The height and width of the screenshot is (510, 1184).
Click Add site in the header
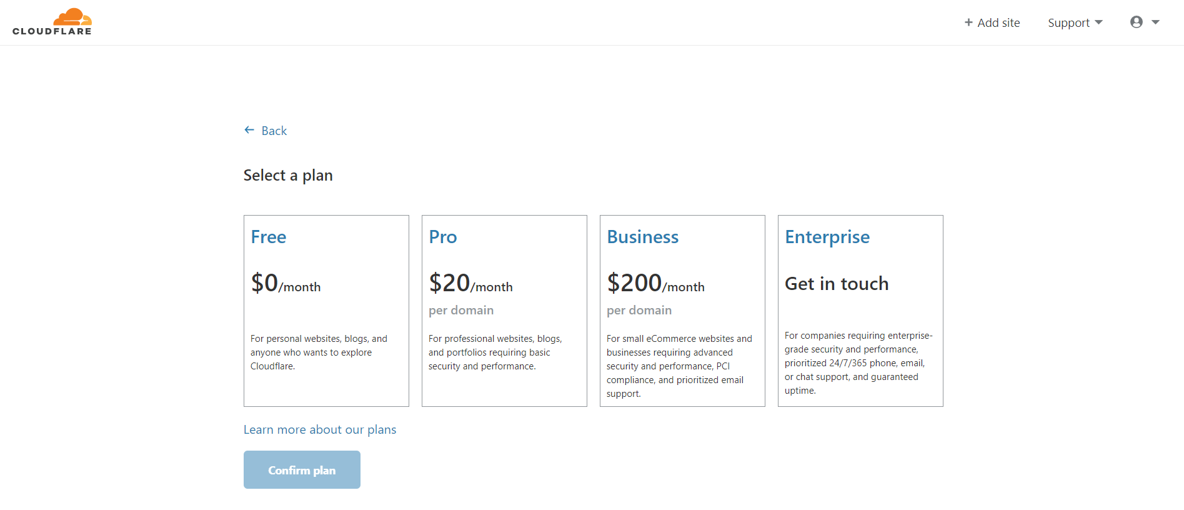point(992,22)
